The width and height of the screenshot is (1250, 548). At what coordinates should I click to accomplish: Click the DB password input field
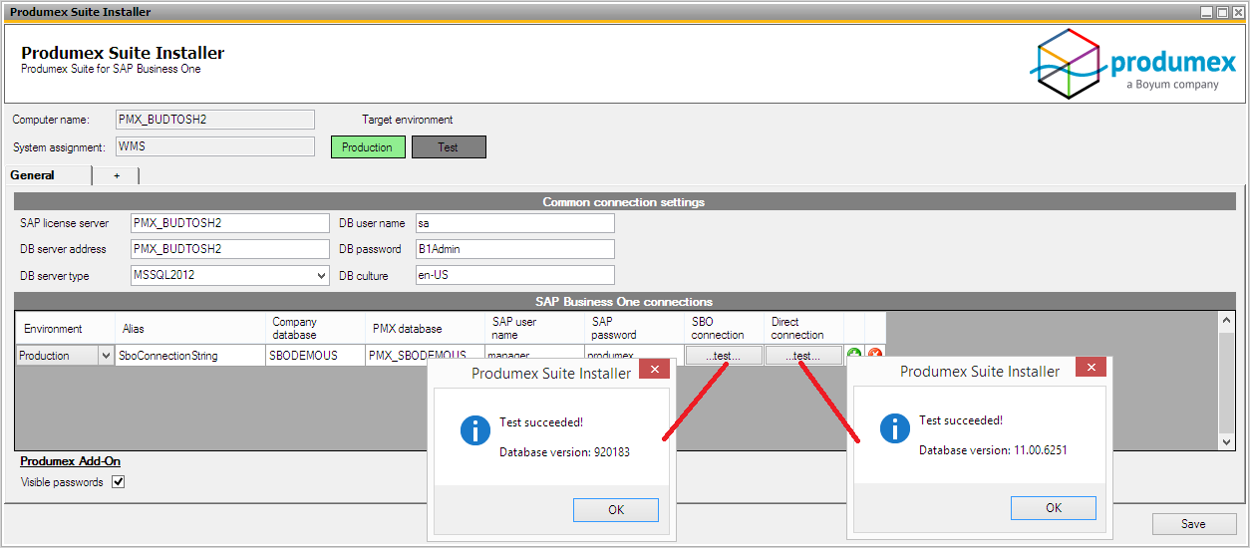click(514, 249)
